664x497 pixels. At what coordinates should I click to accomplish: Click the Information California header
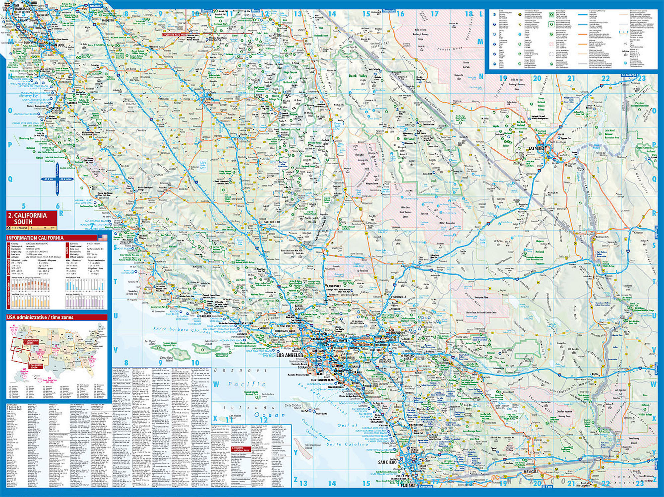pos(35,238)
